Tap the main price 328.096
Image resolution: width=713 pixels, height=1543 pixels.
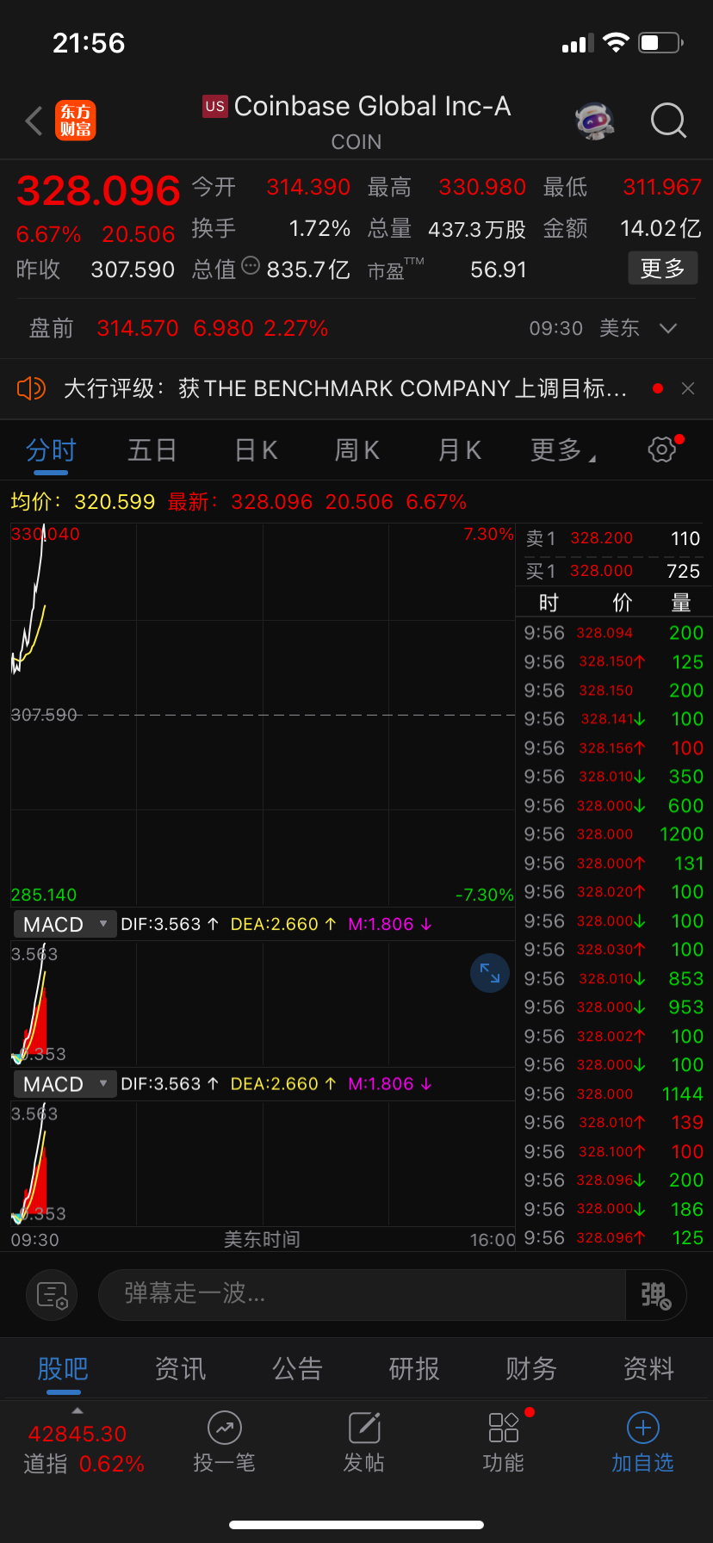point(98,190)
